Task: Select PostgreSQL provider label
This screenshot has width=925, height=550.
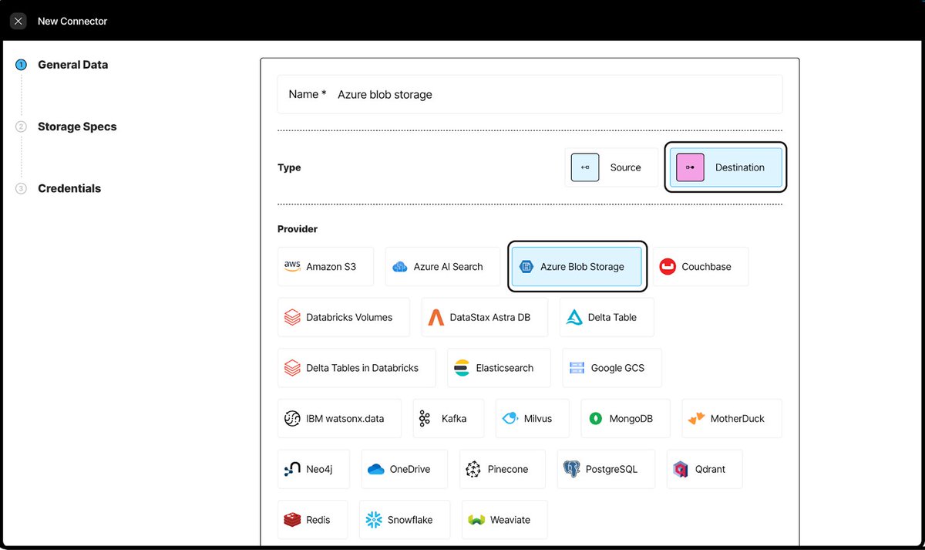Action: (611, 469)
